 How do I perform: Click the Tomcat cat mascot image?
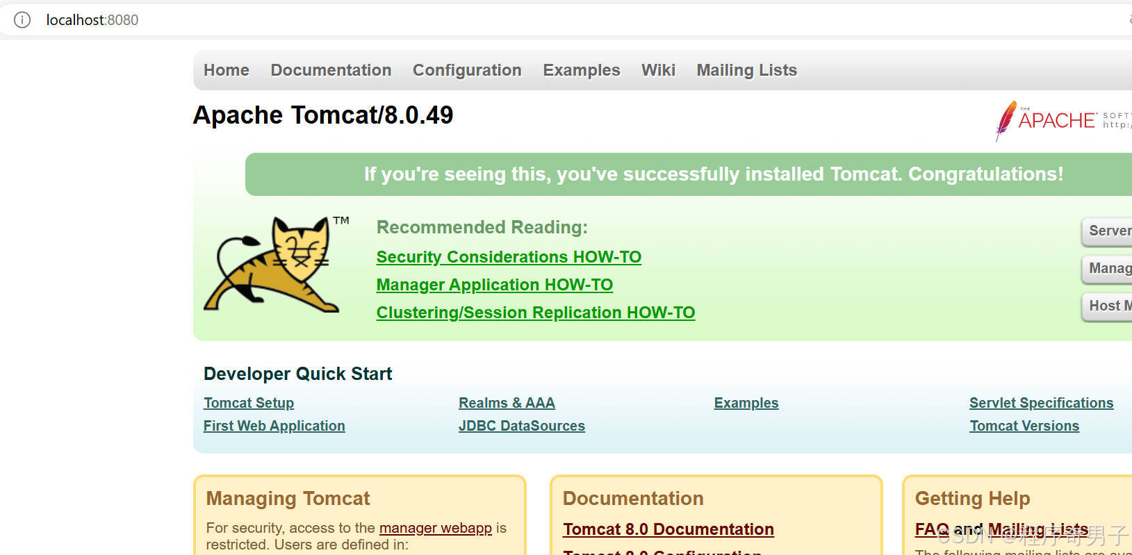pos(277,263)
